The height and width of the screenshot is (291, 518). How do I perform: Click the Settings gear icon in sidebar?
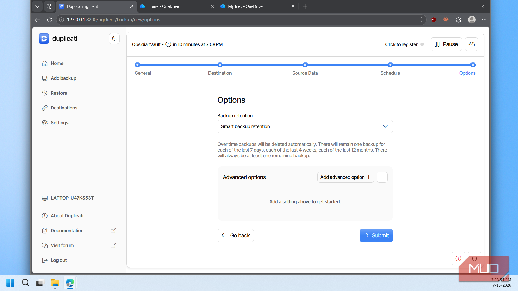pos(45,123)
